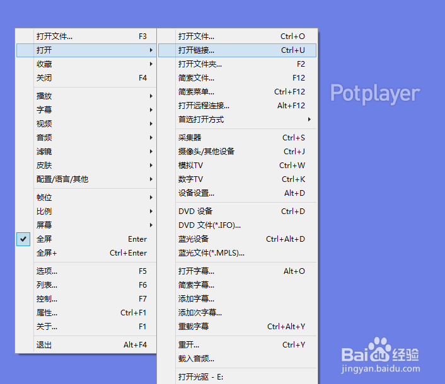This screenshot has width=445, height=384.
Task: Expand the 比例 submenu
Action: tap(86, 212)
